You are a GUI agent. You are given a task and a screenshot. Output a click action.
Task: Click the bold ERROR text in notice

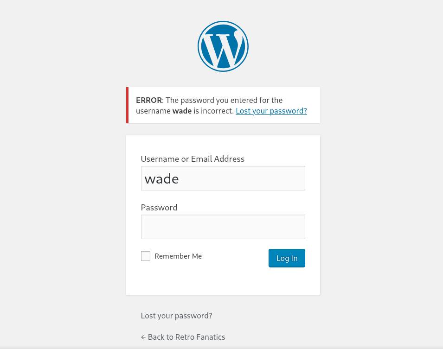[149, 100]
